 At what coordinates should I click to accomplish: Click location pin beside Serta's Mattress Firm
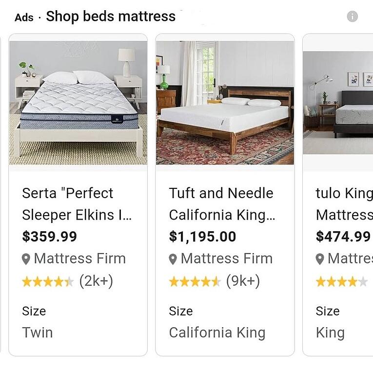click(x=26, y=259)
